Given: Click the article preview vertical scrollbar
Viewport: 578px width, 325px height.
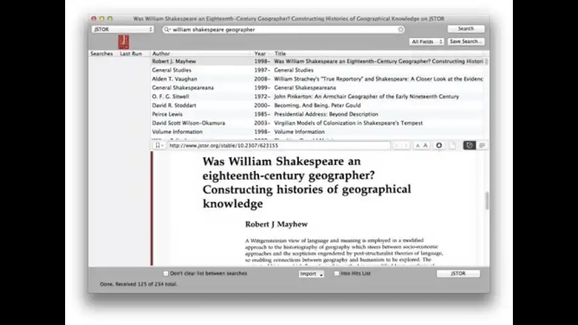Looking at the screenshot, I should tap(487, 200).
